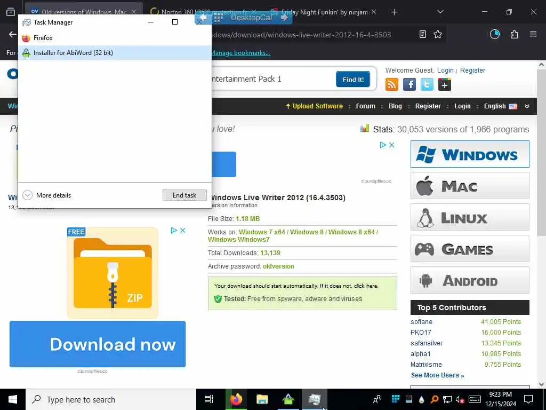Open muted volume icon in tray

click(460, 399)
